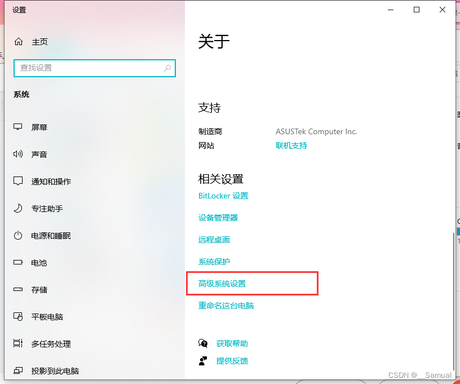
Task: Click the ASUSTek Computer Inc. manufacturer text
Action: [316, 131]
